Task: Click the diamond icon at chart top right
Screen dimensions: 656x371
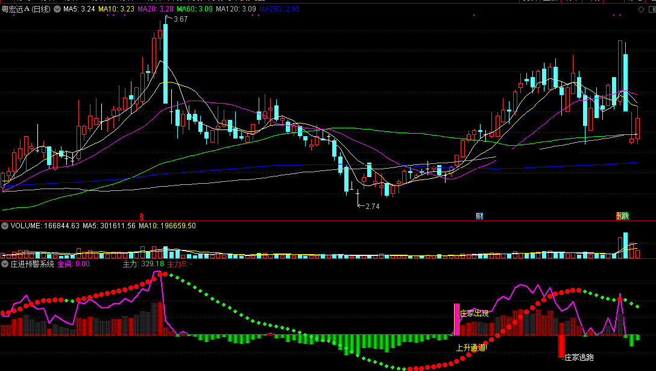Action: (641, 9)
